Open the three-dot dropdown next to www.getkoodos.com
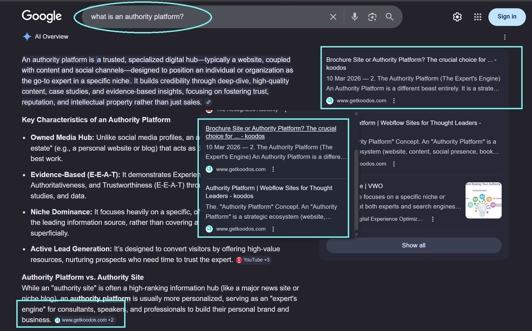532x331 pixels. coord(273,169)
